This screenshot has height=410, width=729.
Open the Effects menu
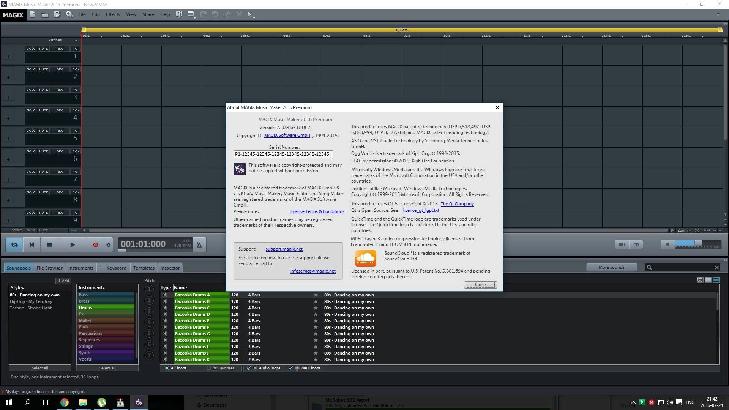pos(113,14)
